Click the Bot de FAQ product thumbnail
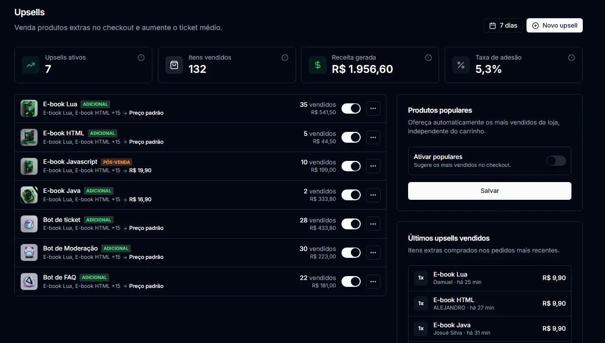 click(x=29, y=281)
